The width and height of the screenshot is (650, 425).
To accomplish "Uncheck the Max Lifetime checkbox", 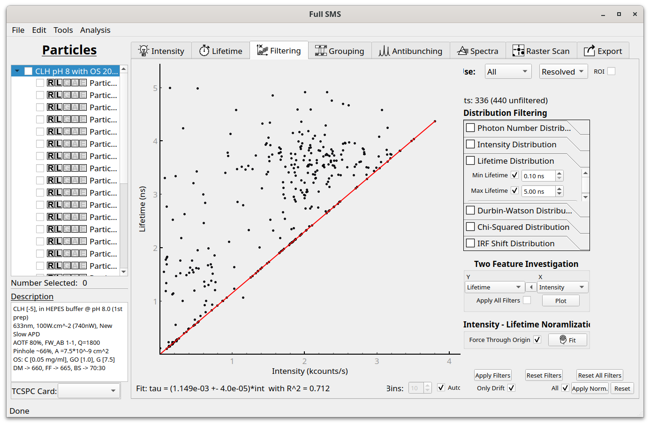I will (514, 190).
